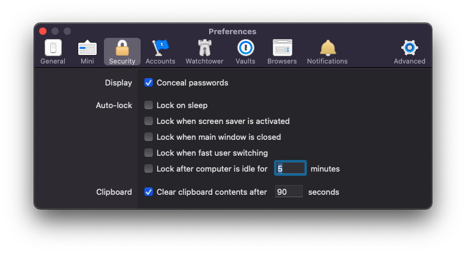
Task: Click the Conceal passwords label text
Action: click(x=192, y=83)
